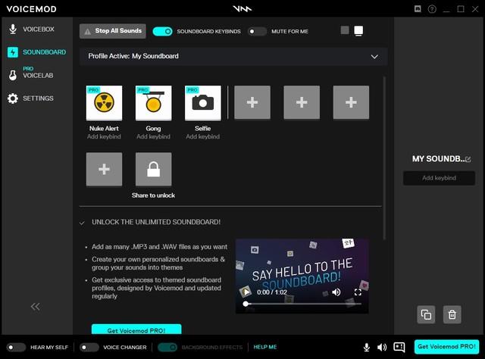Click the Share to unlock padlock tile

[x=154, y=170]
